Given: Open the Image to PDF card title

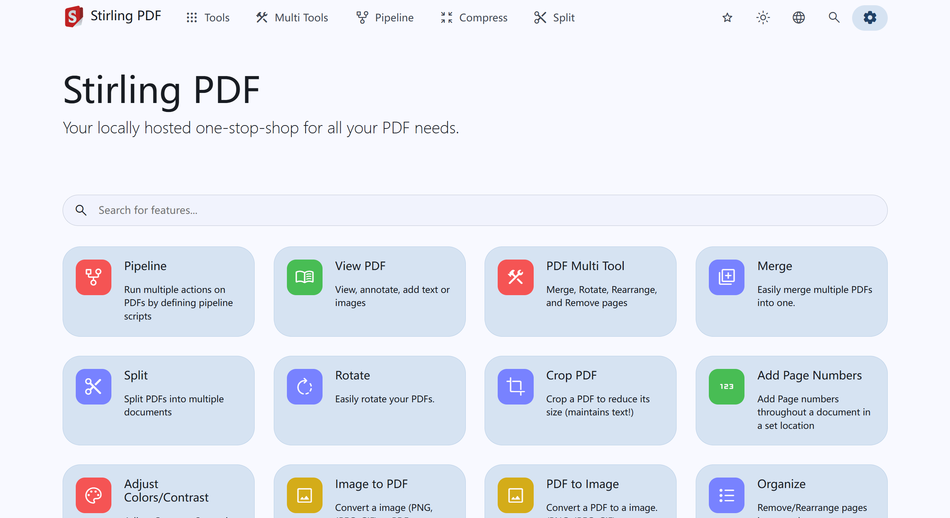Looking at the screenshot, I should pyautogui.click(x=371, y=484).
